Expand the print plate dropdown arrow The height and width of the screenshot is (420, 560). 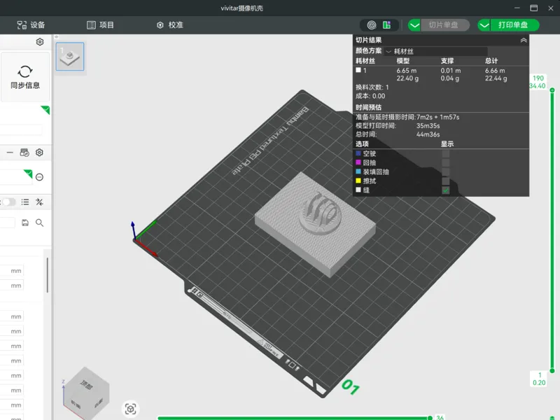click(484, 25)
